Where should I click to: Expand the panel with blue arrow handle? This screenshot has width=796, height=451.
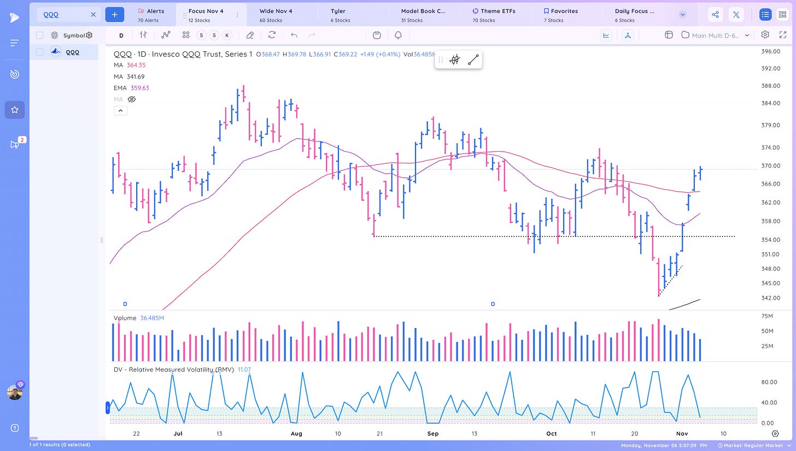107,407
